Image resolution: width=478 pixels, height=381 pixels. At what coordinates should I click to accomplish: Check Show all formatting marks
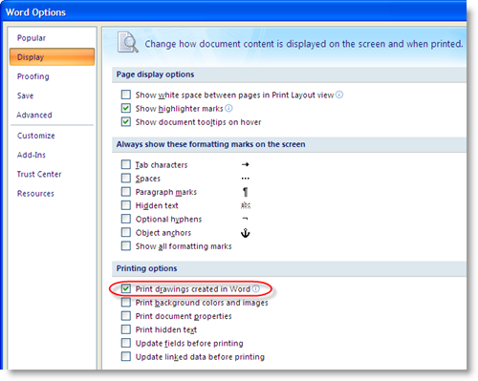(126, 246)
